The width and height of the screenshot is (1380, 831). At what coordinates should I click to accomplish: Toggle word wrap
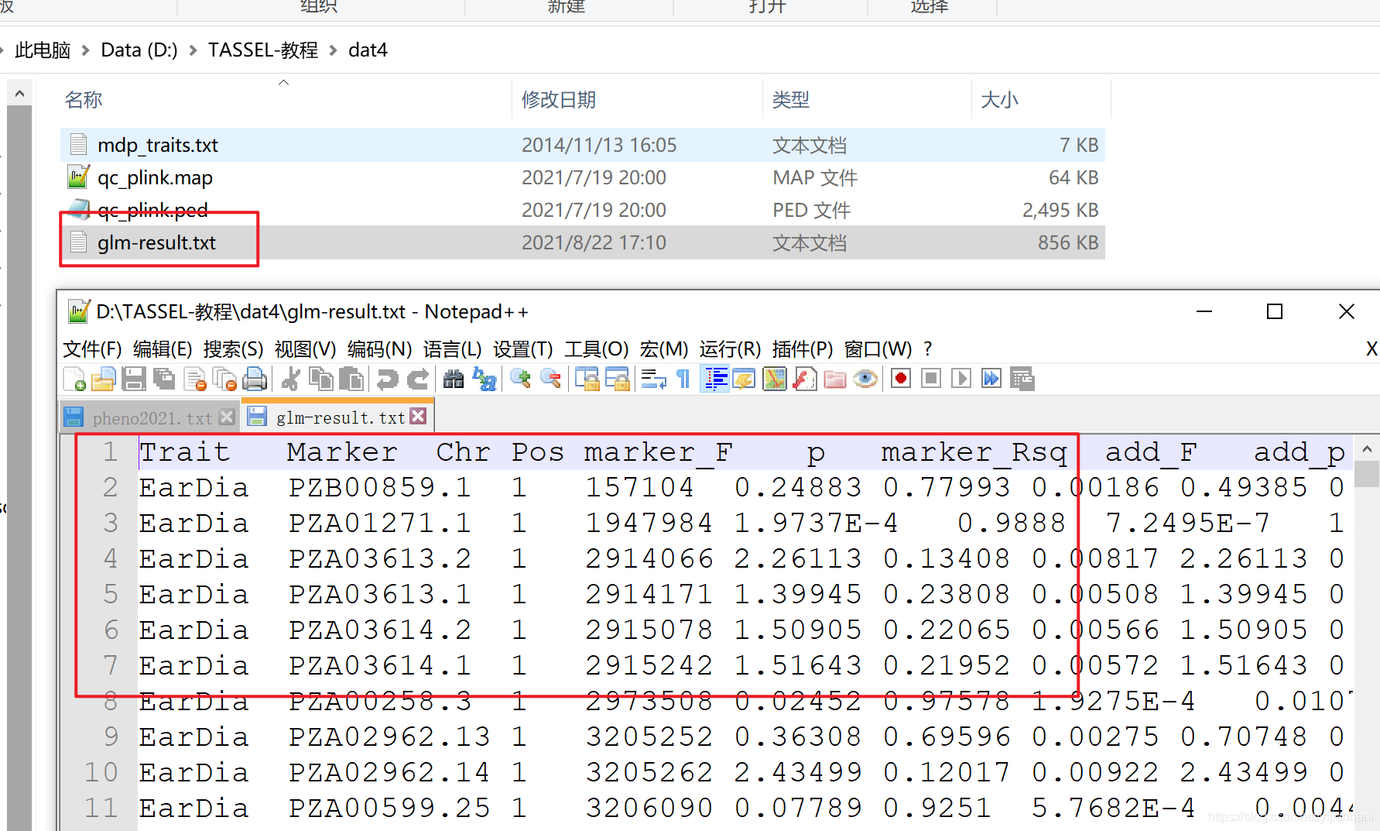click(x=652, y=379)
